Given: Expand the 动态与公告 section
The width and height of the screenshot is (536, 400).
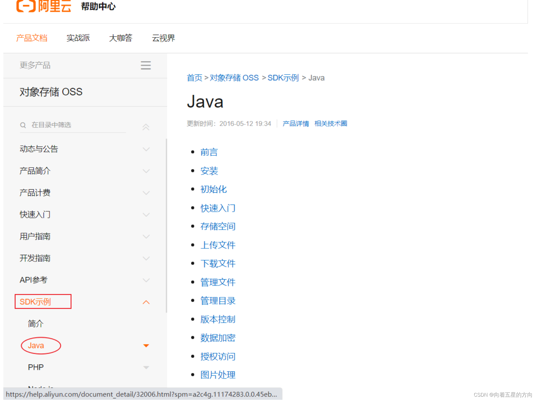Looking at the screenshot, I should click(146, 149).
